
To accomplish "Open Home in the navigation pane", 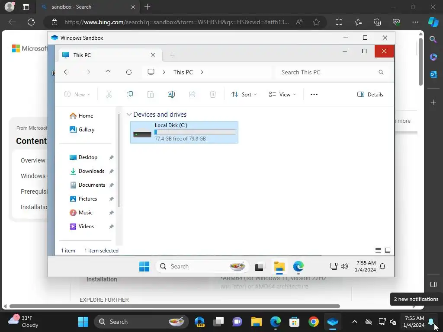I will pyautogui.click(x=81, y=116).
